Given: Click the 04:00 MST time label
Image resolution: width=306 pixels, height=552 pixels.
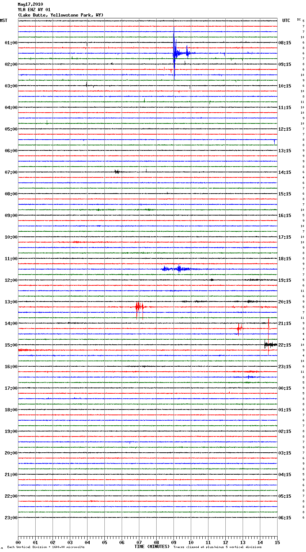Looking at the screenshot, I should coord(11,107).
